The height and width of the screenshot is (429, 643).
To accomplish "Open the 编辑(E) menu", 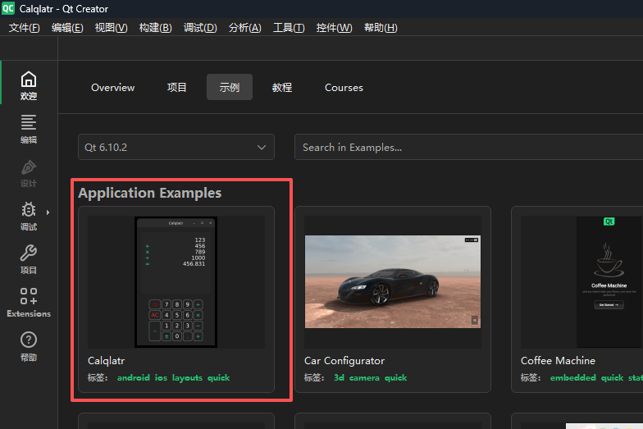I will click(x=67, y=28).
